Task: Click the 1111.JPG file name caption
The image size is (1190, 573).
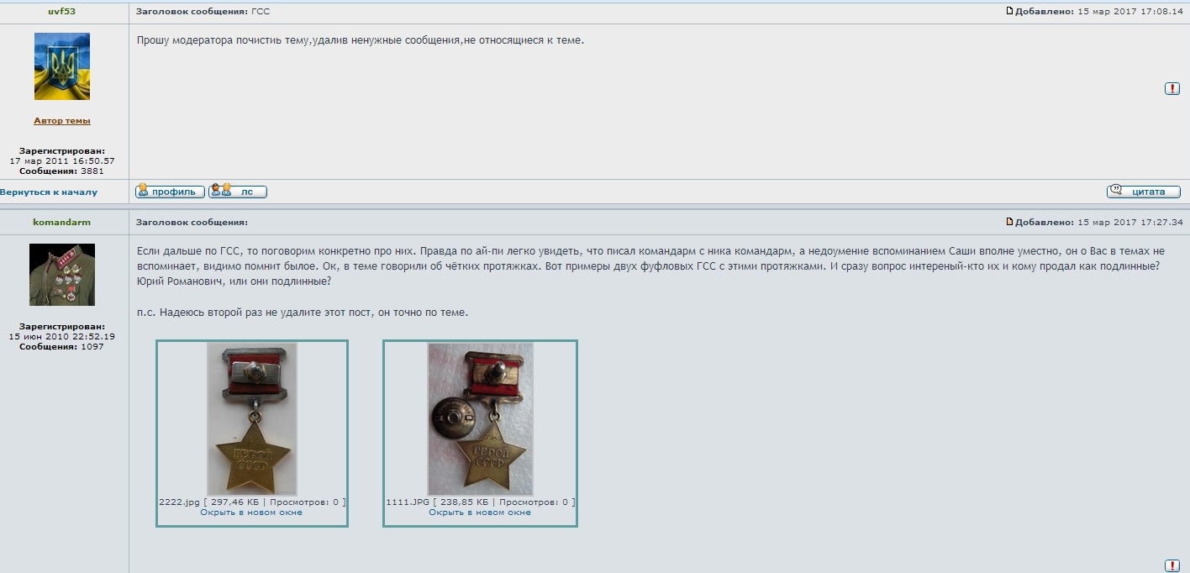Action: [x=407, y=502]
